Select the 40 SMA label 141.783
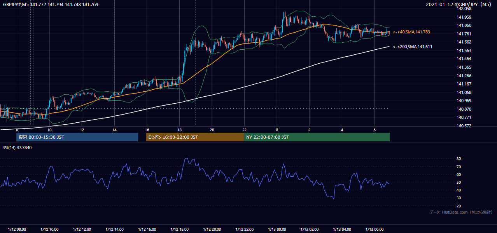Screen dimensions: 497x233 (411, 32)
